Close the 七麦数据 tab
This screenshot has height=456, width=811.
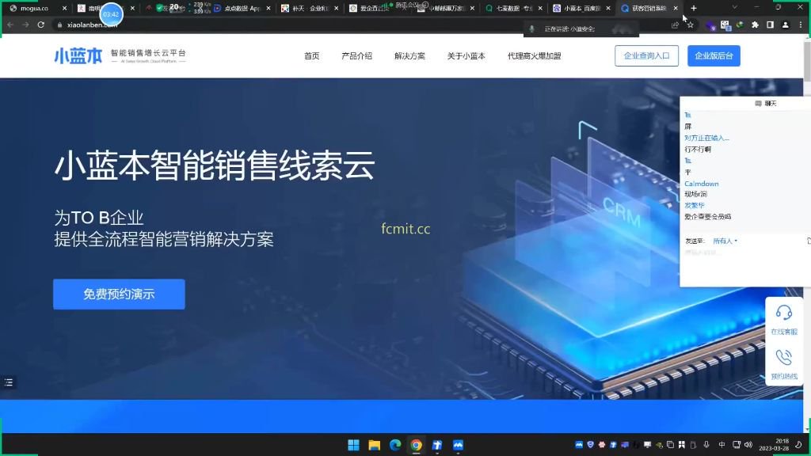(540, 8)
